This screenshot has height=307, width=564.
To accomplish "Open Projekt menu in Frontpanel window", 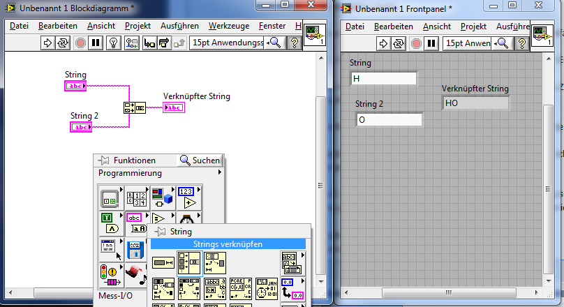I will (473, 27).
